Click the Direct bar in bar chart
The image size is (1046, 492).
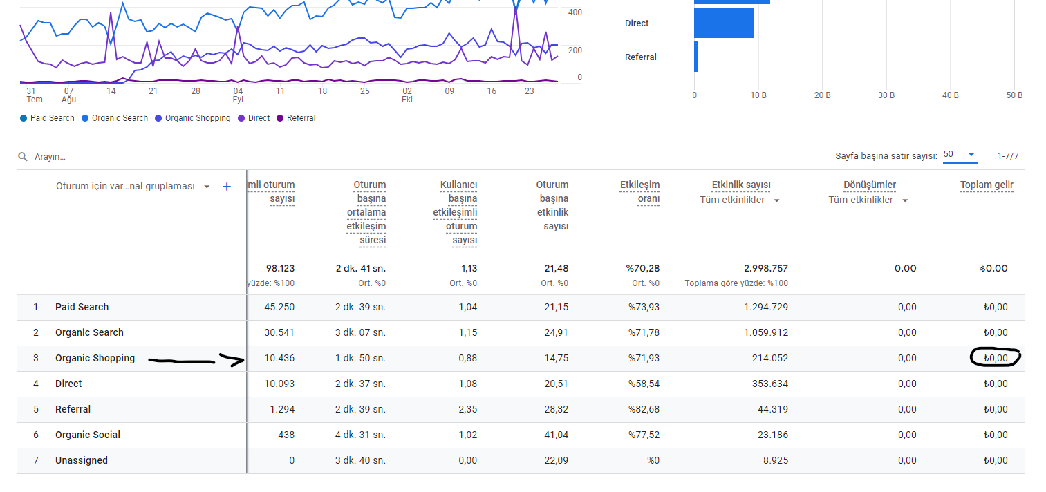[724, 23]
